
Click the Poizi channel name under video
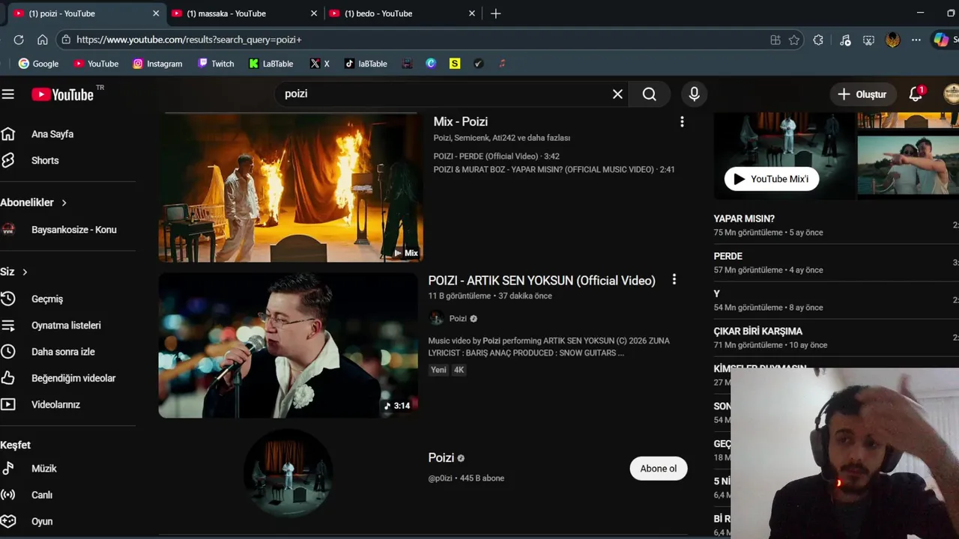(x=458, y=319)
